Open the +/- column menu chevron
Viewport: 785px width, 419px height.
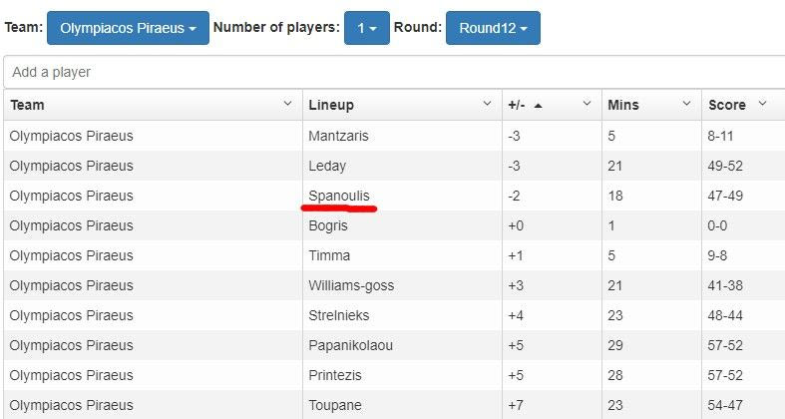coord(588,104)
